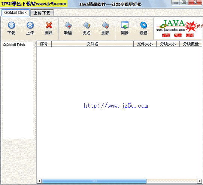Click the 删除 folder delete icon
Viewport: 203px width, 185px height.
coord(105,25)
